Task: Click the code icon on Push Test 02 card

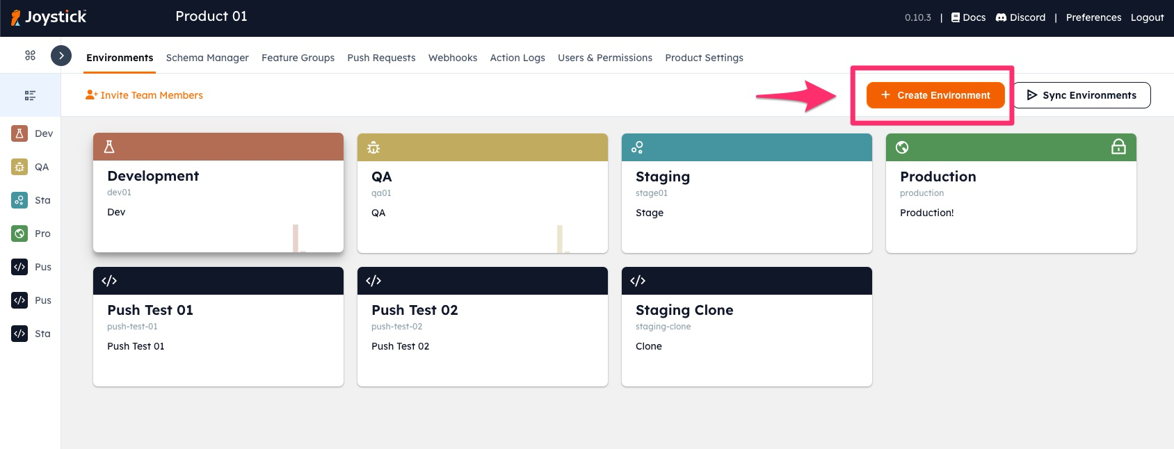Action: coord(373,281)
